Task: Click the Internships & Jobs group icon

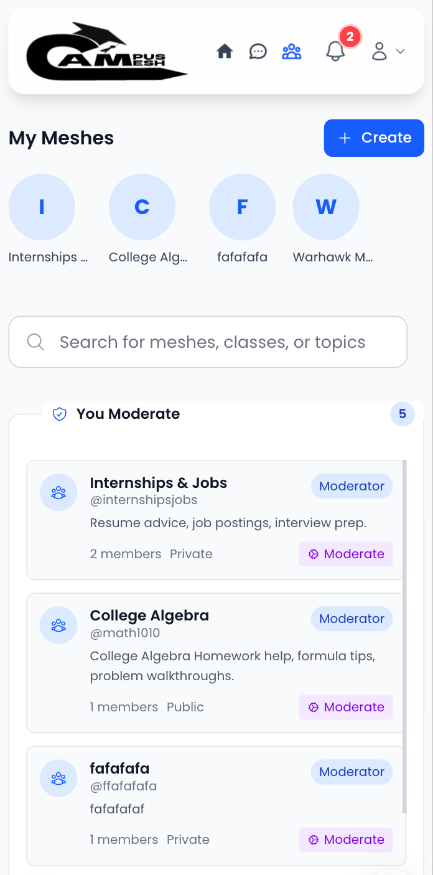Action: (x=58, y=493)
